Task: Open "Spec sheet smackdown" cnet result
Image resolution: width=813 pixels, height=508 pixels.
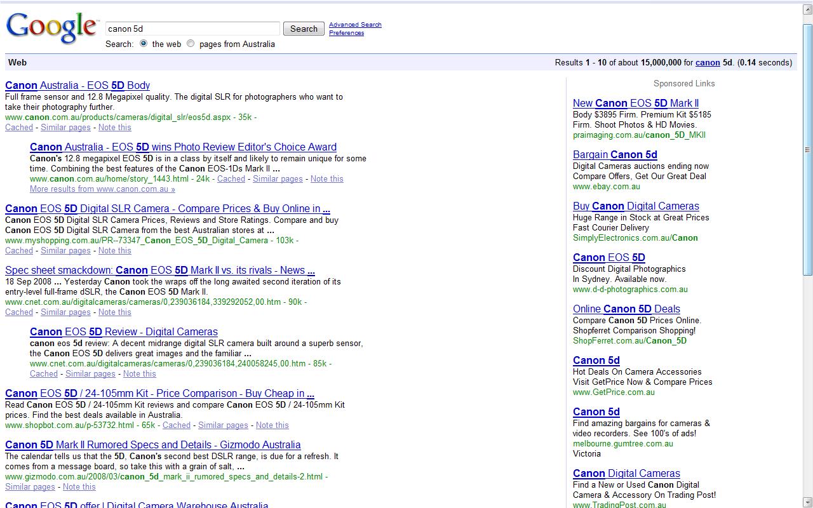Action: pos(160,270)
